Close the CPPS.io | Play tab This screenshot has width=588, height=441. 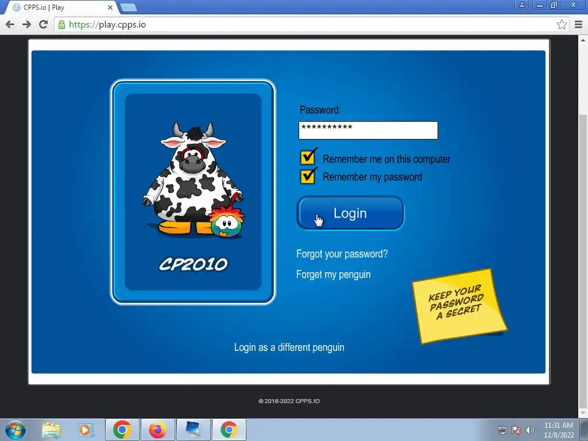pyautogui.click(x=110, y=7)
